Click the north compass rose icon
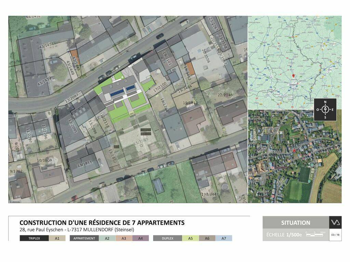The width and height of the screenshot is (350, 262). 325,110
